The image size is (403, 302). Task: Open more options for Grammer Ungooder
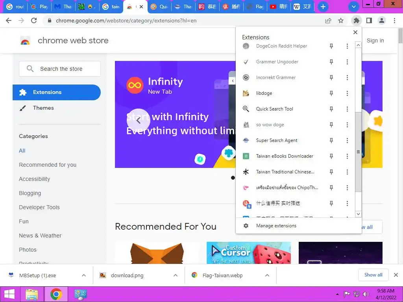click(347, 62)
